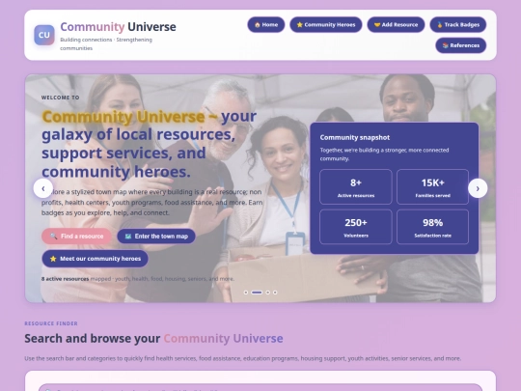Click the CU logo icon

pyautogui.click(x=44, y=35)
